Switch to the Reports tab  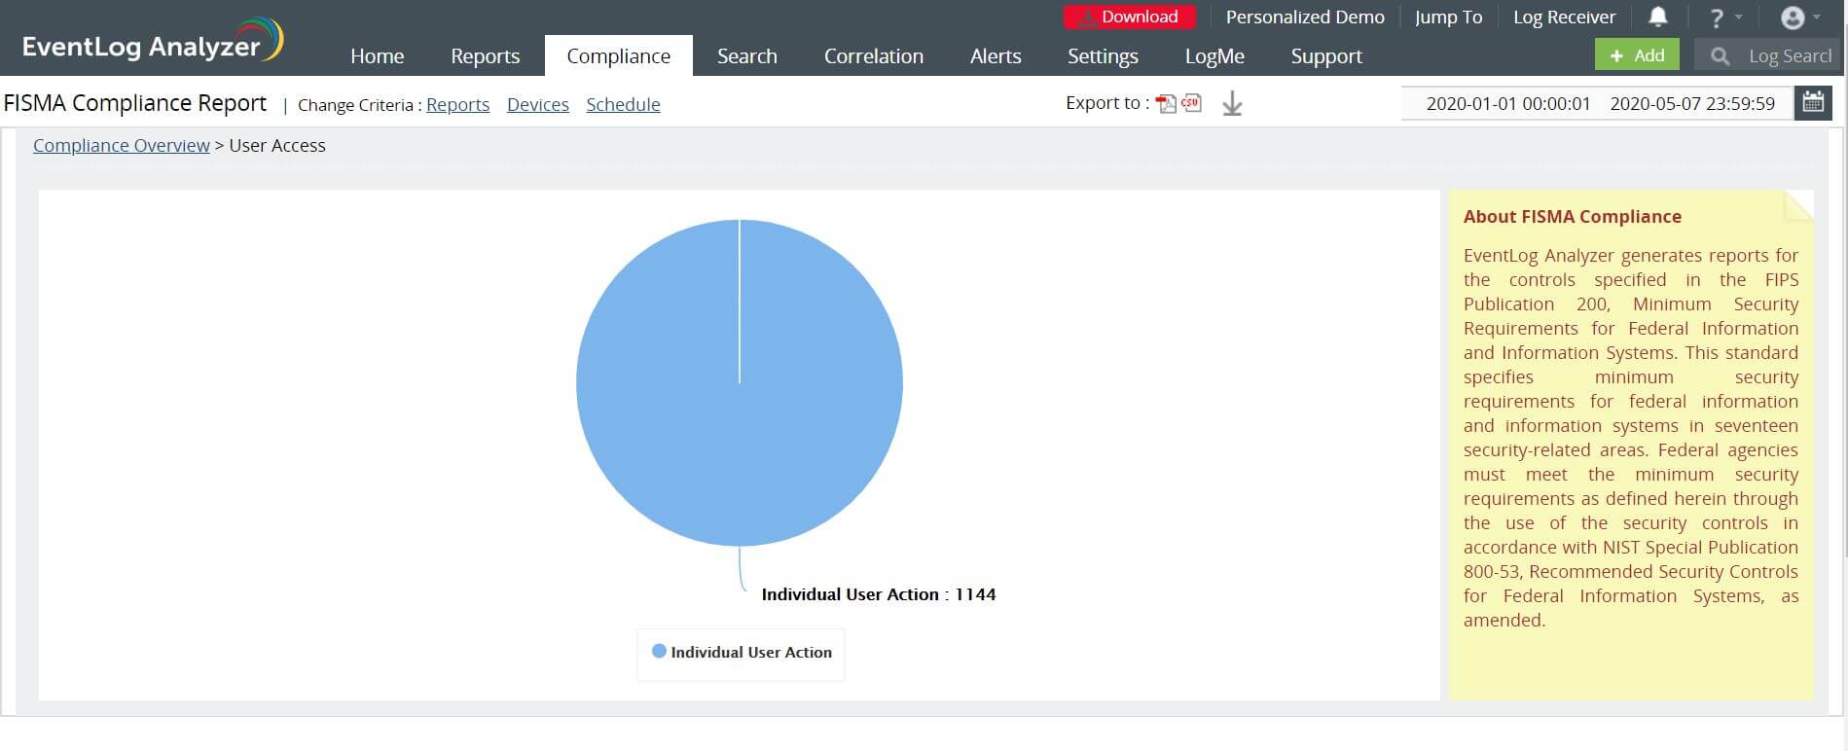tap(485, 56)
